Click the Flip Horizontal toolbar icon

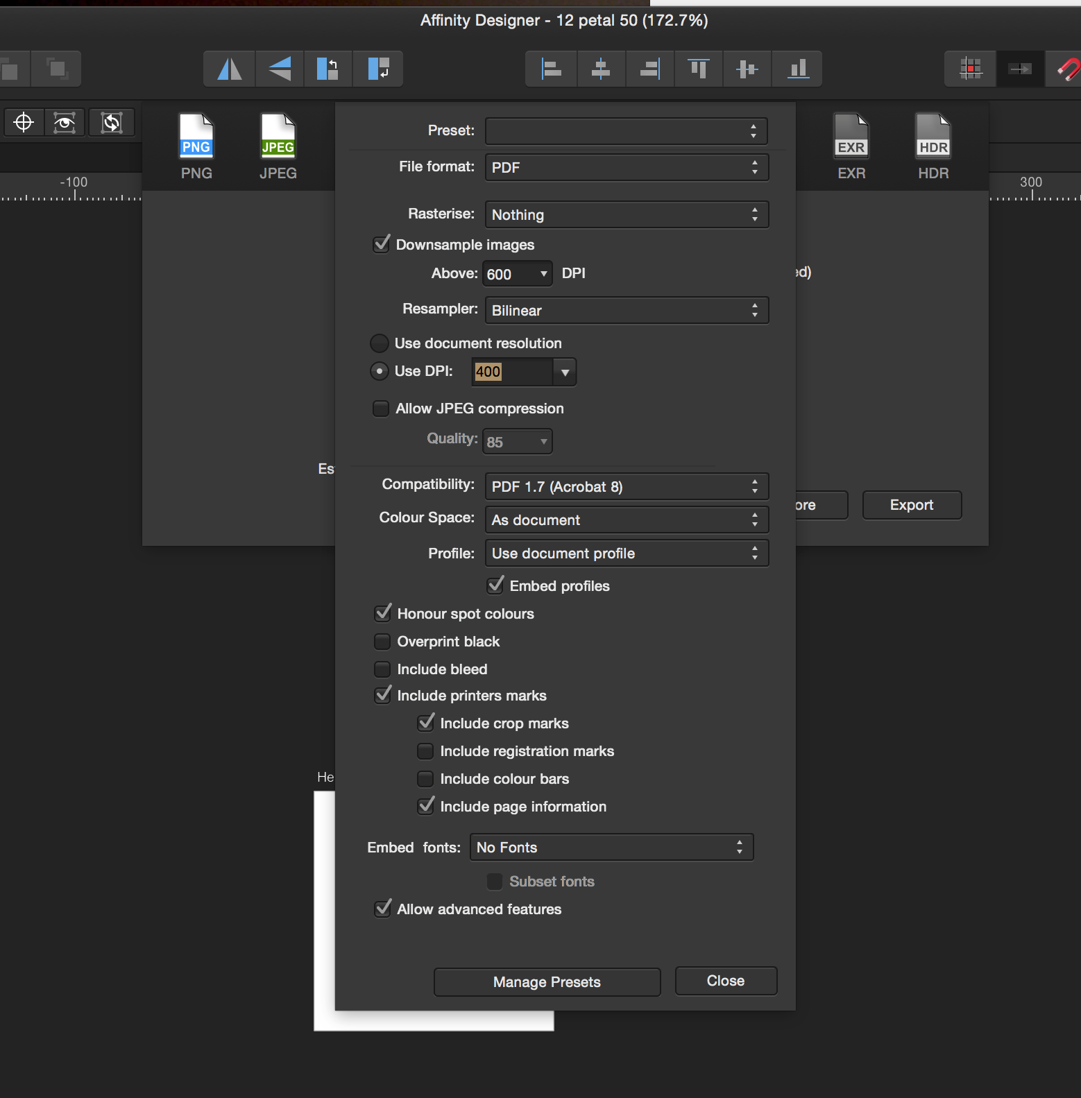(x=230, y=69)
